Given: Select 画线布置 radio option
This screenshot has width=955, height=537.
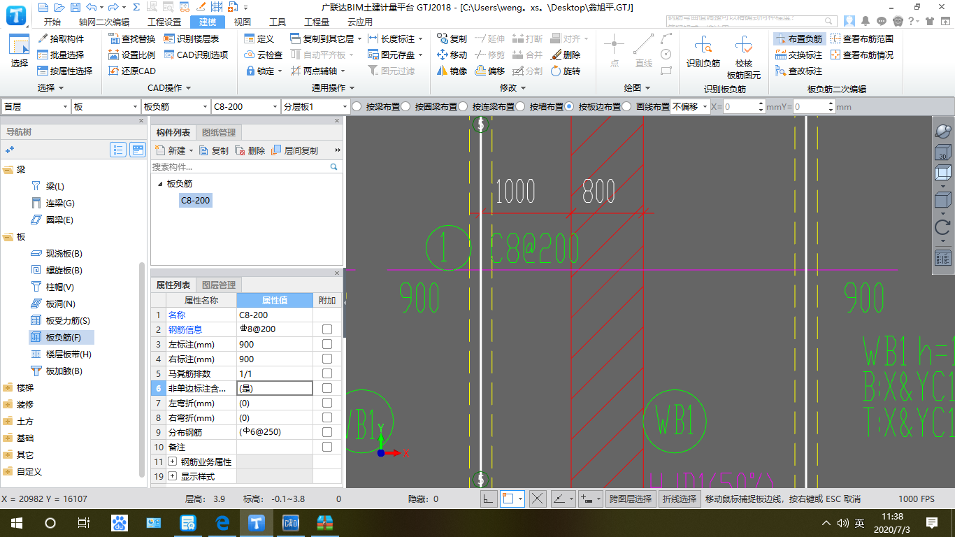Looking at the screenshot, I should [626, 106].
